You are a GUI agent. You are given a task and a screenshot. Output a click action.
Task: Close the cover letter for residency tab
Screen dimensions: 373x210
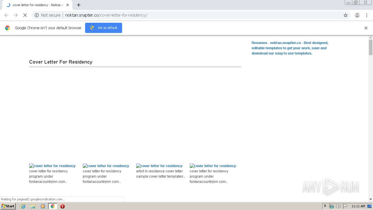point(68,5)
